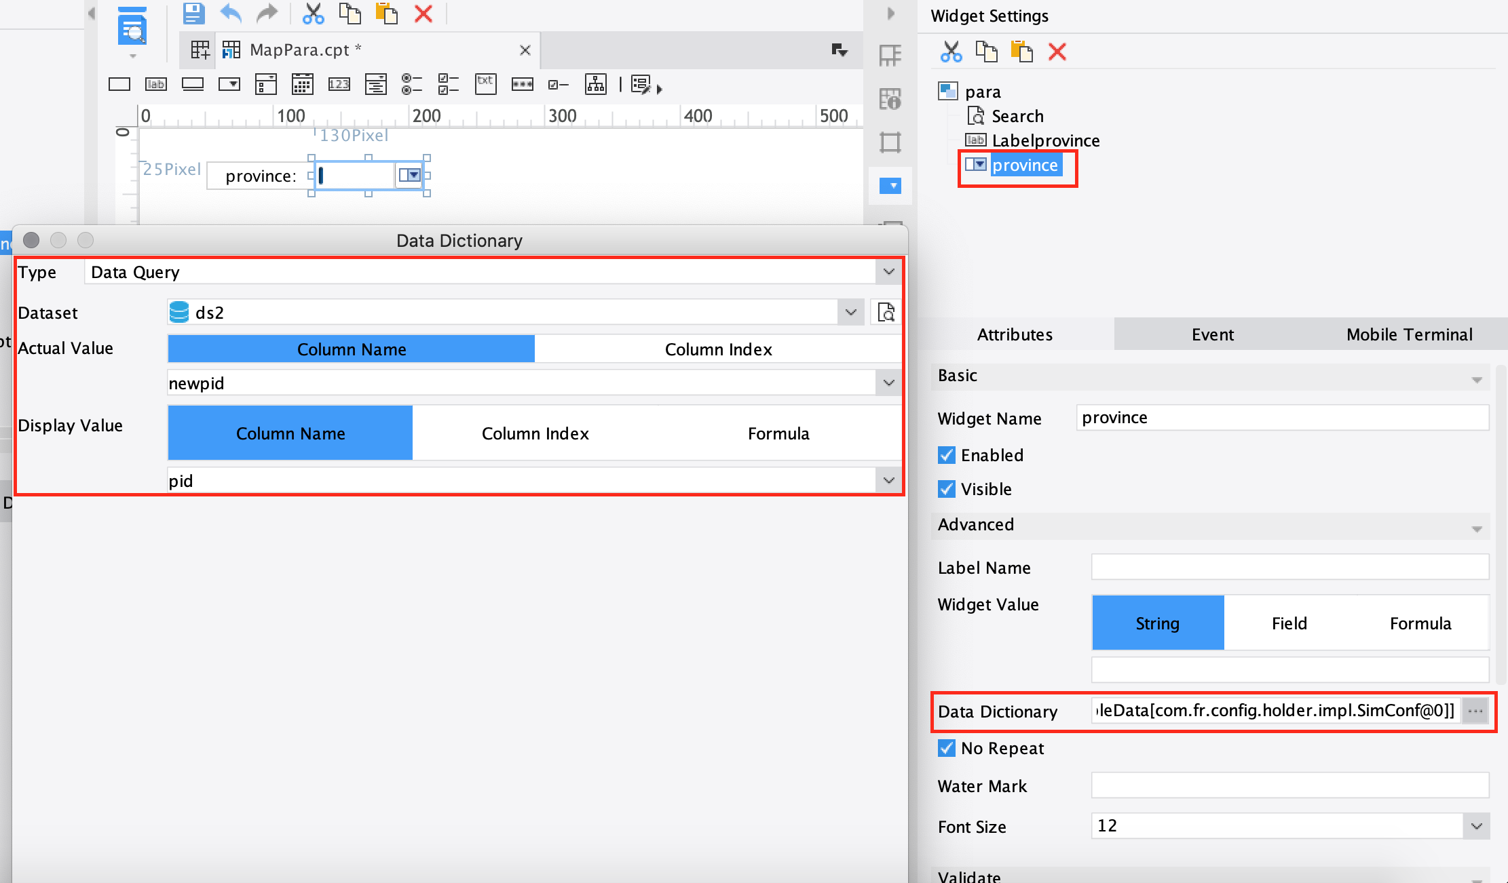Toggle the Enabled checkbox
Screen dimensions: 1508x883
pos(946,455)
